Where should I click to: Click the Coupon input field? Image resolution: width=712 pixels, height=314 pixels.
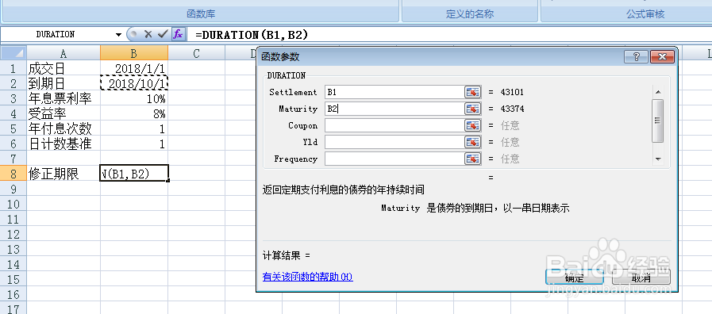coord(394,126)
